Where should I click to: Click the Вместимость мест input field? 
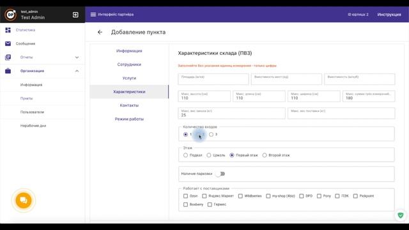[x=286, y=79]
